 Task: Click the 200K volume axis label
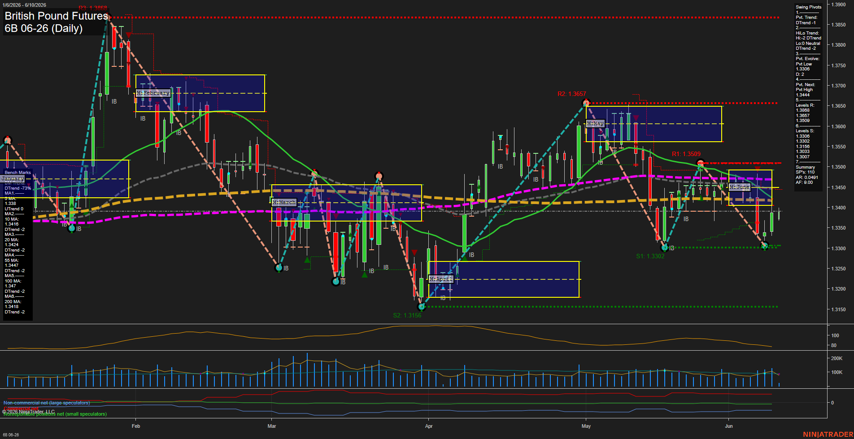(837, 358)
